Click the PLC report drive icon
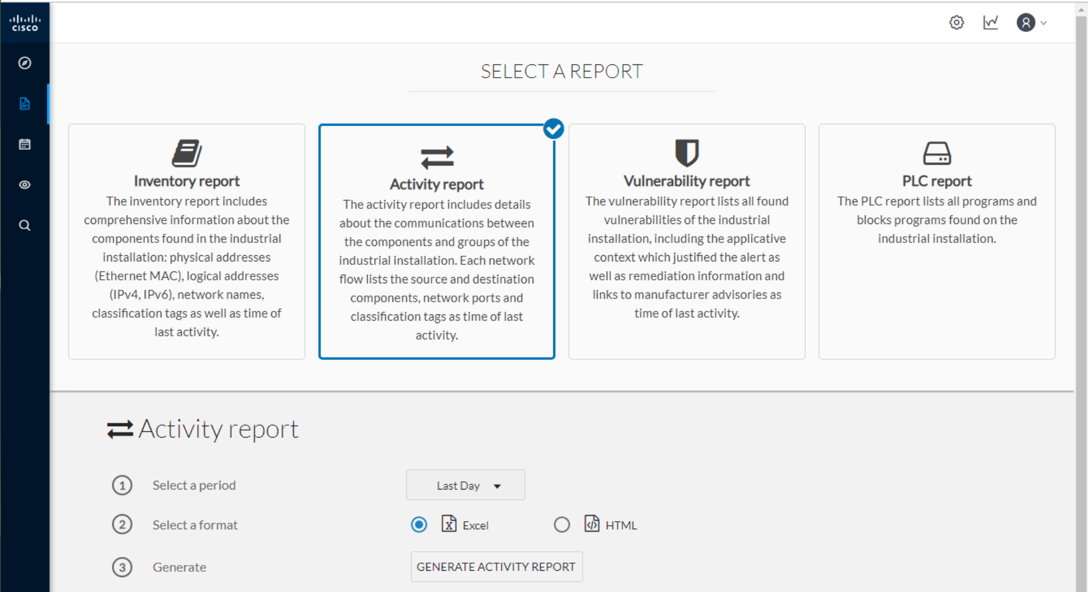Screen dimensions: 1088x592 coord(937,153)
